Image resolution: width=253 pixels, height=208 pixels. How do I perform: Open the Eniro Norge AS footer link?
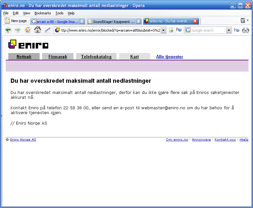coord(23,139)
